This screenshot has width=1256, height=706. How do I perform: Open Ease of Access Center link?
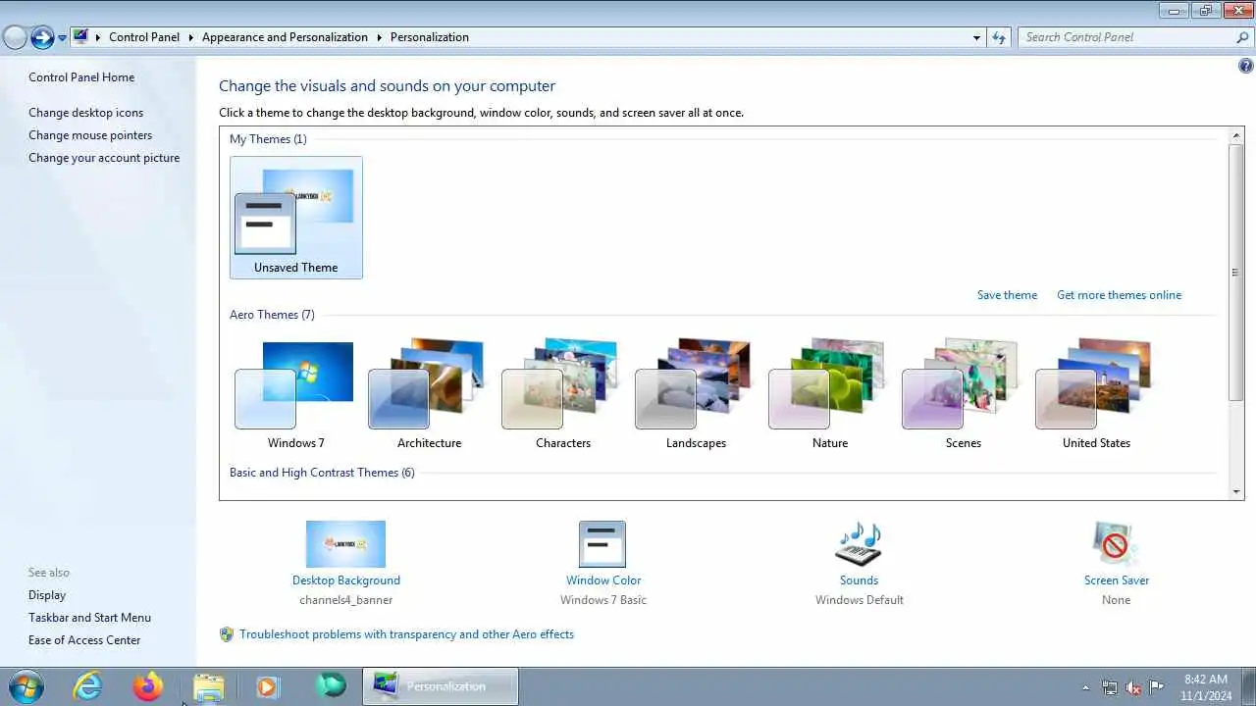pos(84,640)
